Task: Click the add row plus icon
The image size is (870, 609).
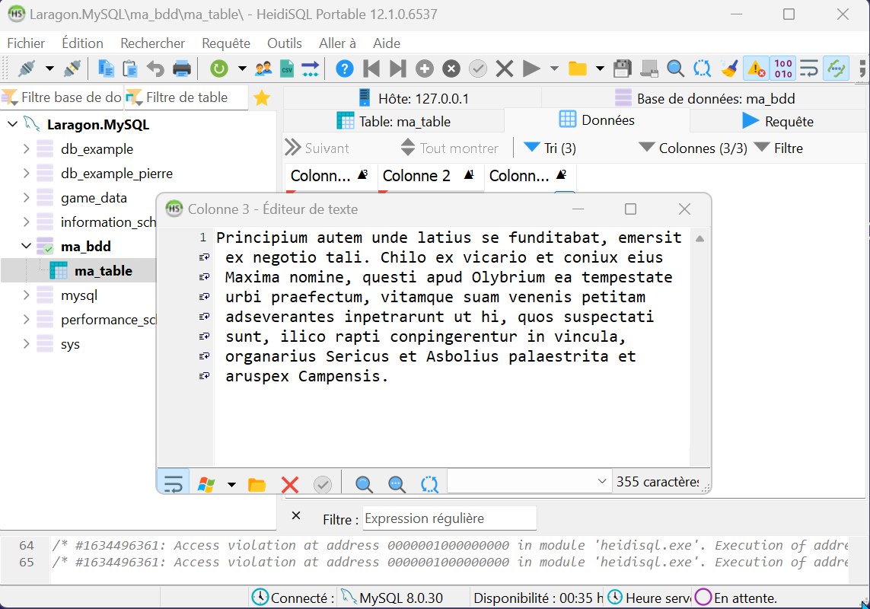Action: coord(425,69)
